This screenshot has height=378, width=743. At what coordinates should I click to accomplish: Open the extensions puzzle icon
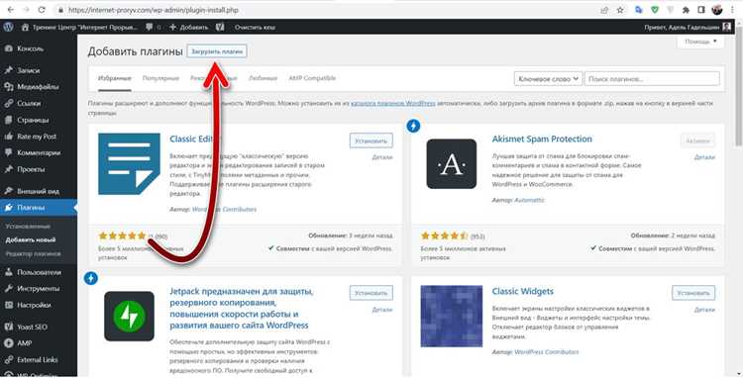pos(686,10)
